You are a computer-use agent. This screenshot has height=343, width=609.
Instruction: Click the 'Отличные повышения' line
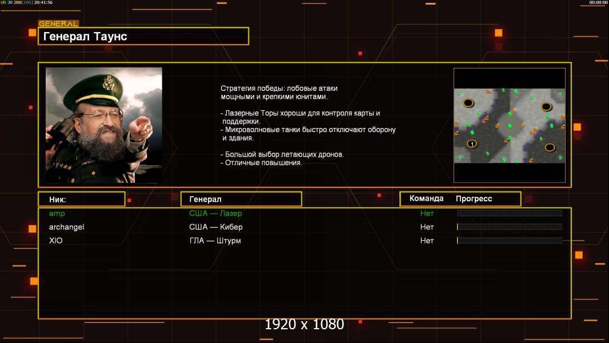click(262, 163)
